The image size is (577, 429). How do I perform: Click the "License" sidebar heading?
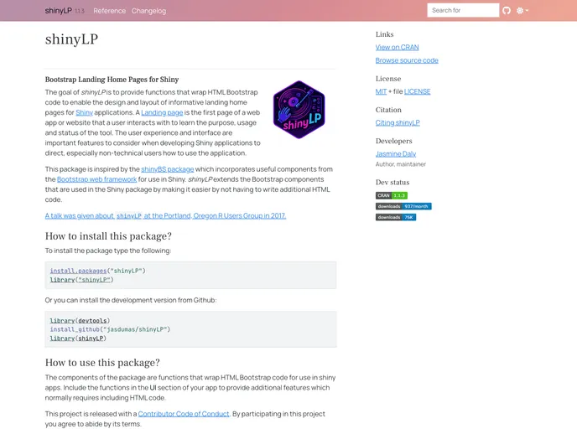tap(388, 78)
